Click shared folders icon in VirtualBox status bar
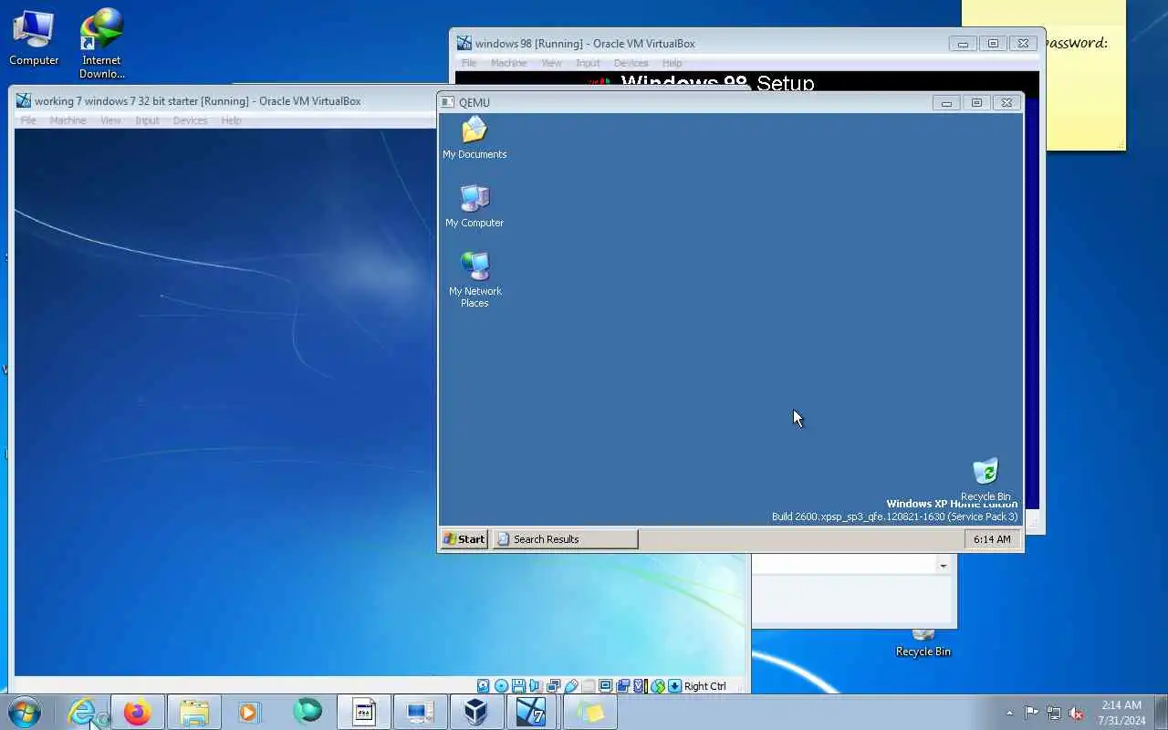Image resolution: width=1168 pixels, height=730 pixels. 589,686
